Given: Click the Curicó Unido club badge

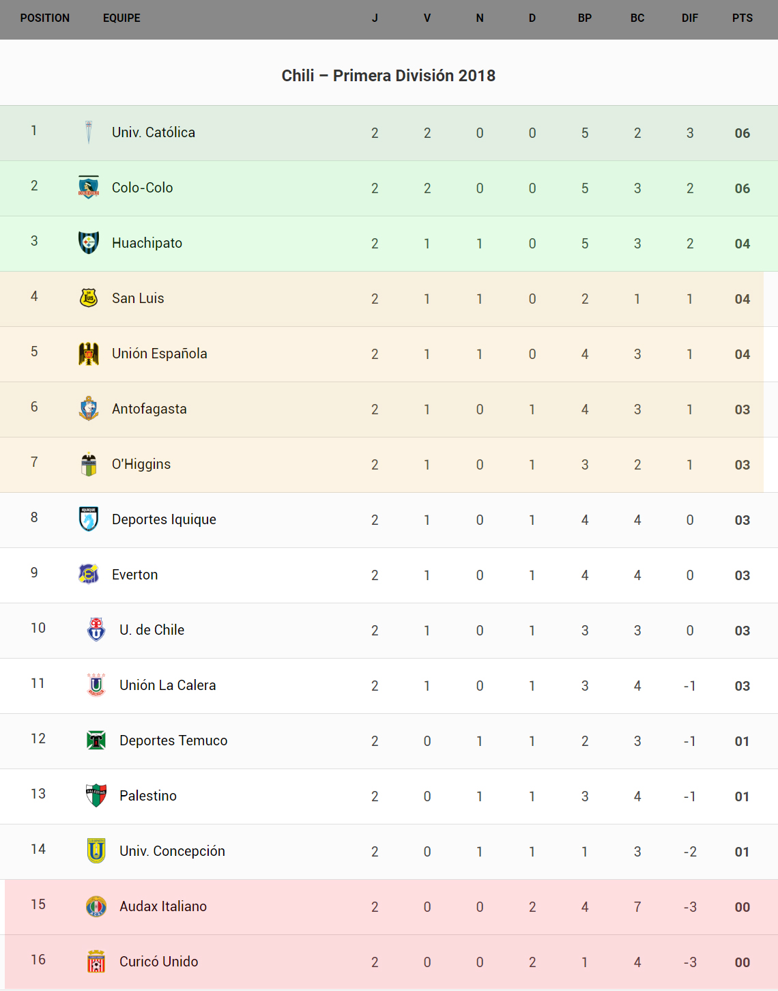Looking at the screenshot, I should tap(96, 961).
